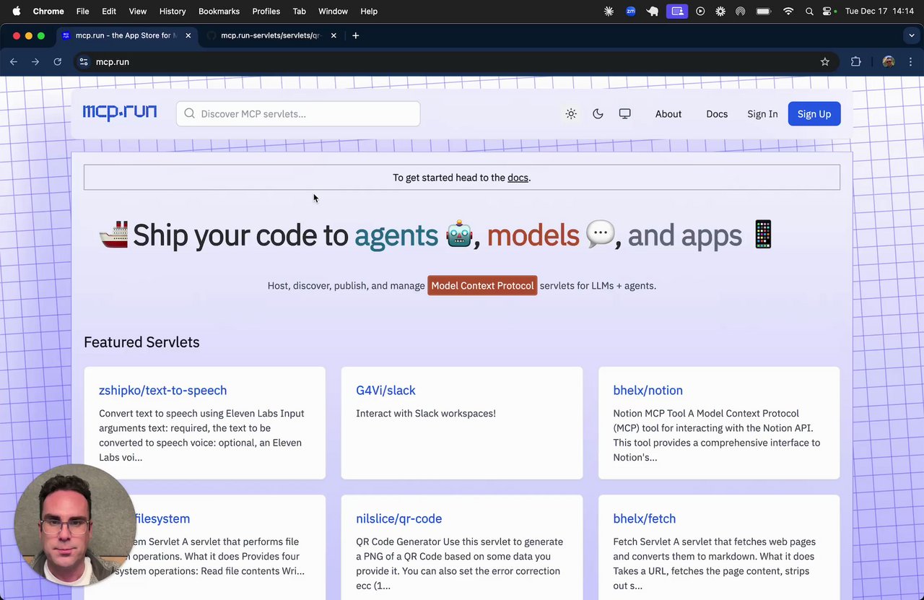Go back with the browser back arrow
The height and width of the screenshot is (600, 924).
click(14, 62)
